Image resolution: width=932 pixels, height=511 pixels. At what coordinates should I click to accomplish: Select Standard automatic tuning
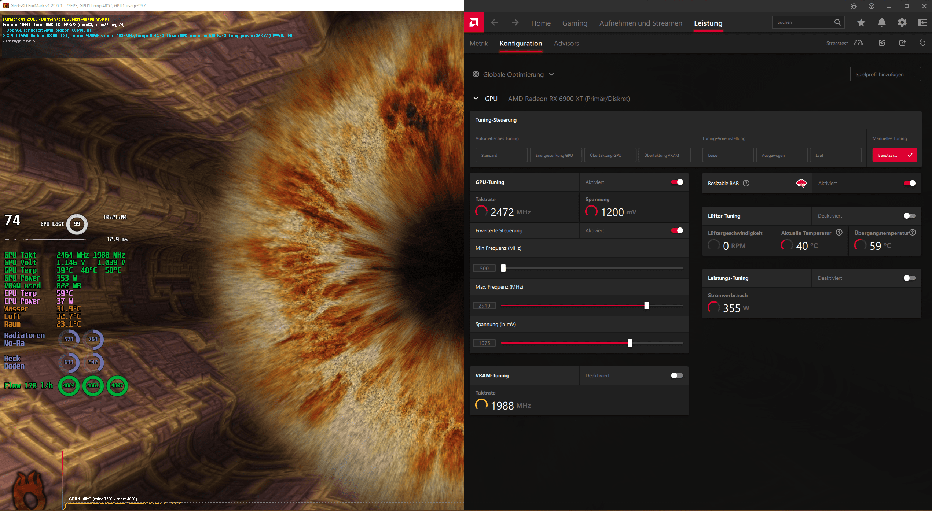coord(502,155)
